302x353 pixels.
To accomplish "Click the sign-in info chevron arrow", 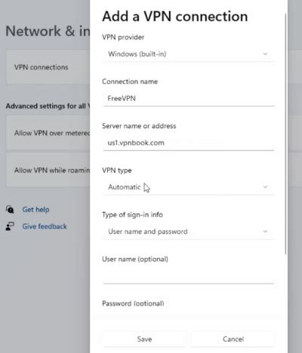I will pos(265,232).
